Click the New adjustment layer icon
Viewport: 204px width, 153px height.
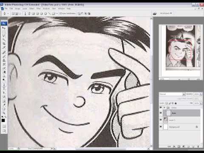tap(184, 147)
